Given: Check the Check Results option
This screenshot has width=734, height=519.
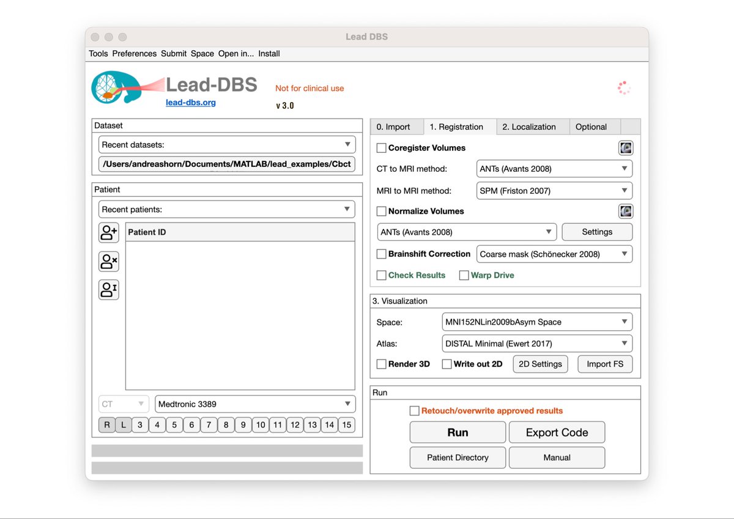Looking at the screenshot, I should tap(381, 275).
